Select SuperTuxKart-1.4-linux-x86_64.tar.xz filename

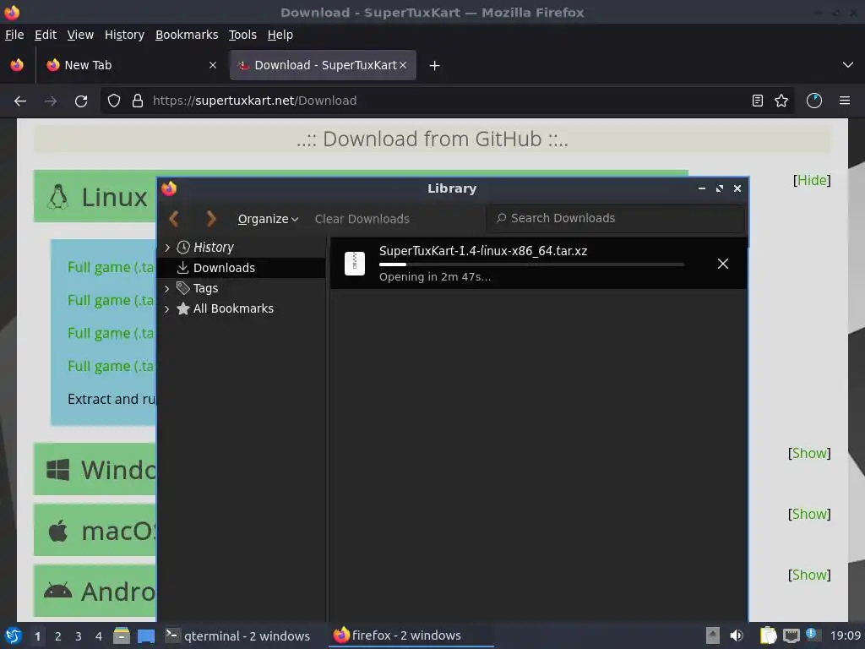483,251
